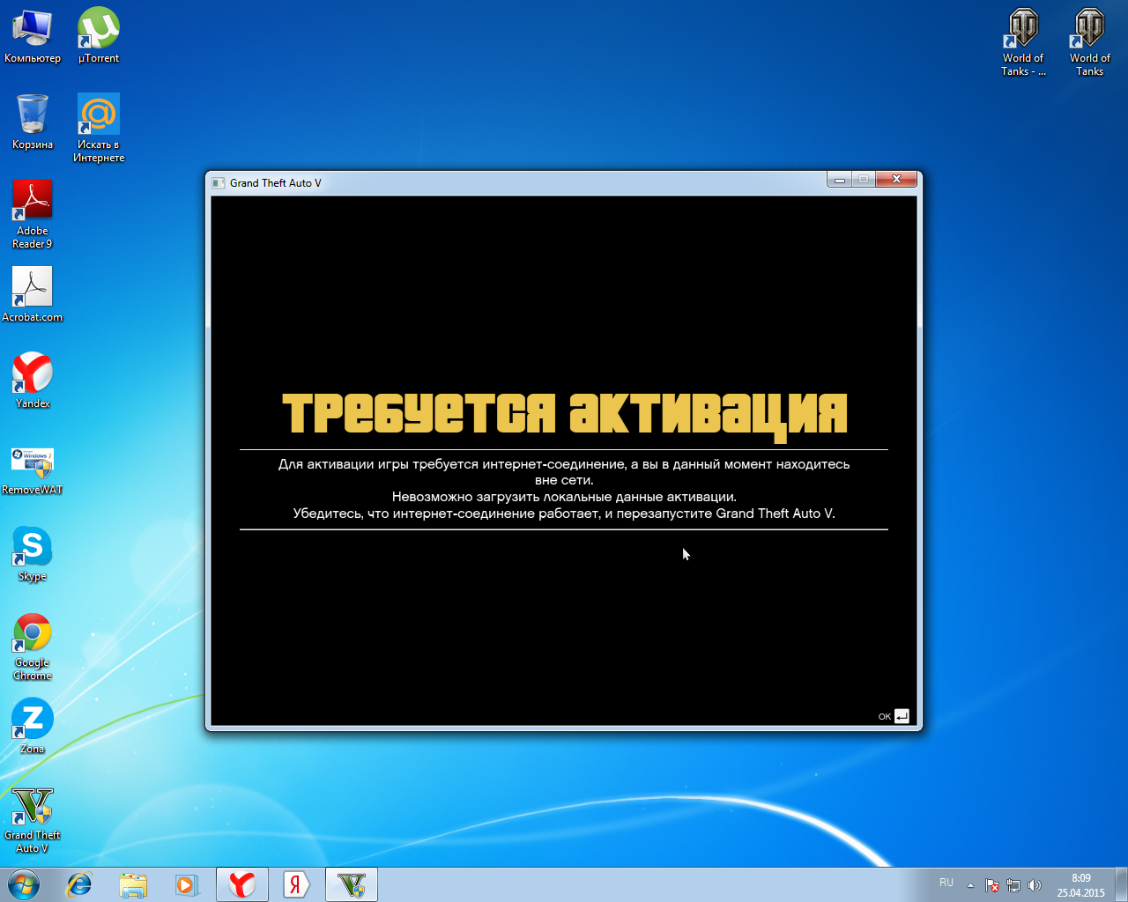Select the Zona desktop shortcut
The height and width of the screenshot is (902, 1128).
coord(33,727)
